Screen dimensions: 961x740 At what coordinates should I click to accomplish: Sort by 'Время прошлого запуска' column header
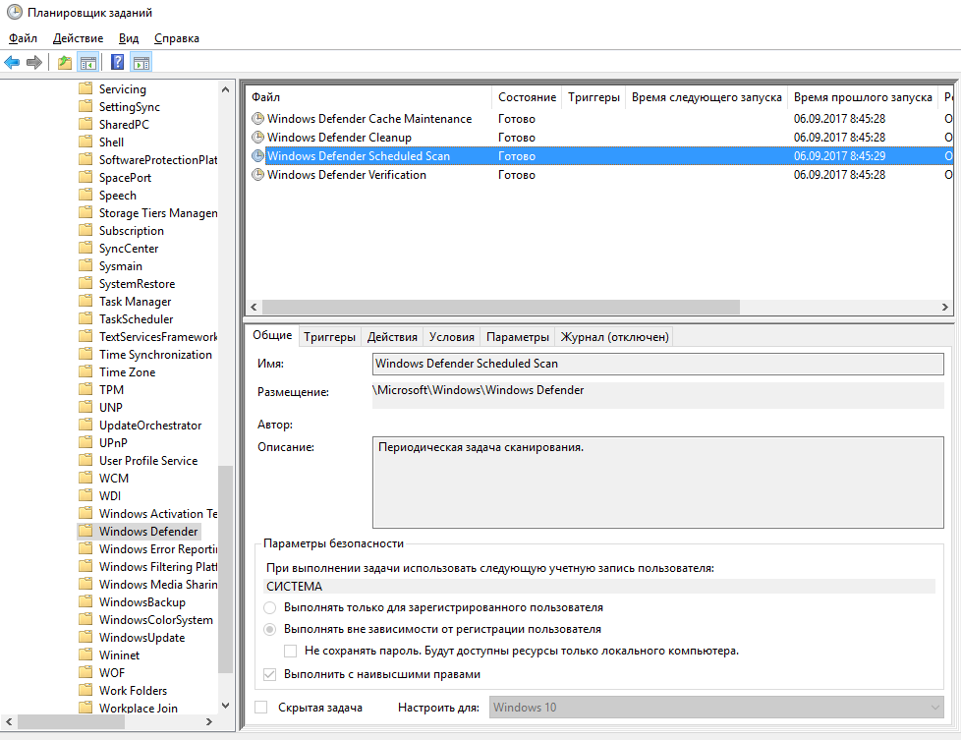[862, 97]
